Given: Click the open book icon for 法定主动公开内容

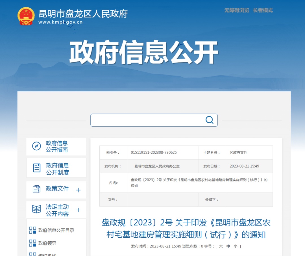Looking at the screenshot, I should [x=36, y=209].
